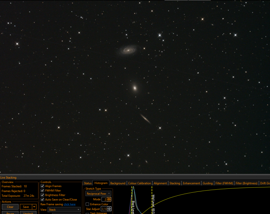Select the Black Level histogram marker line
270x214 pixels.
tap(132, 200)
